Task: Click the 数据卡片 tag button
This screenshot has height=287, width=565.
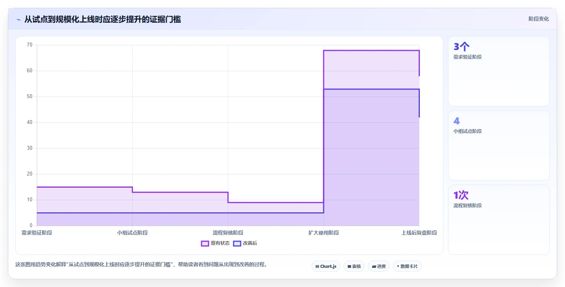Action: point(407,266)
